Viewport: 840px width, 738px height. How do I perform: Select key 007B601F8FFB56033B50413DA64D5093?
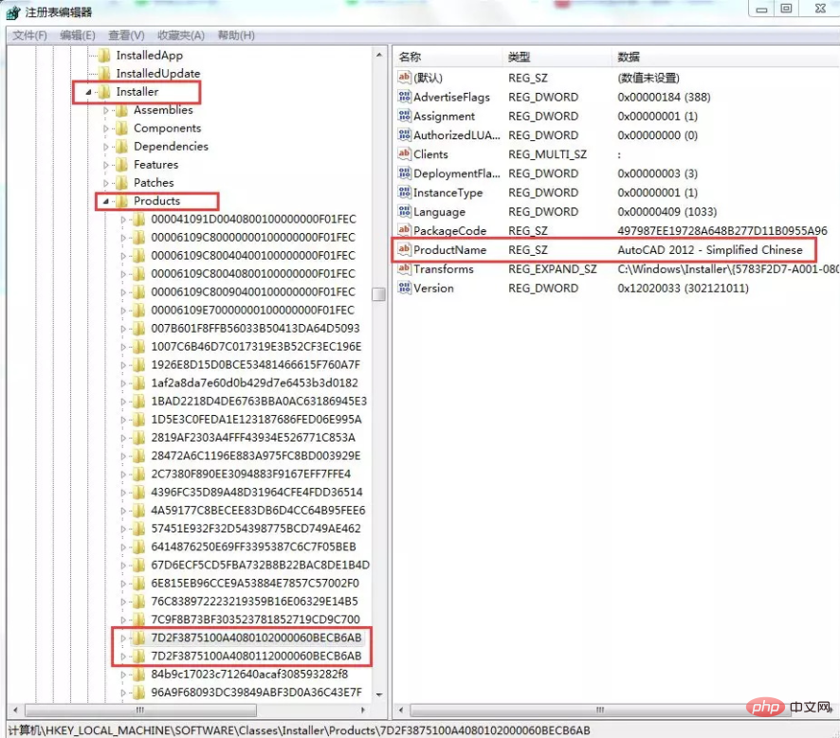(x=255, y=329)
